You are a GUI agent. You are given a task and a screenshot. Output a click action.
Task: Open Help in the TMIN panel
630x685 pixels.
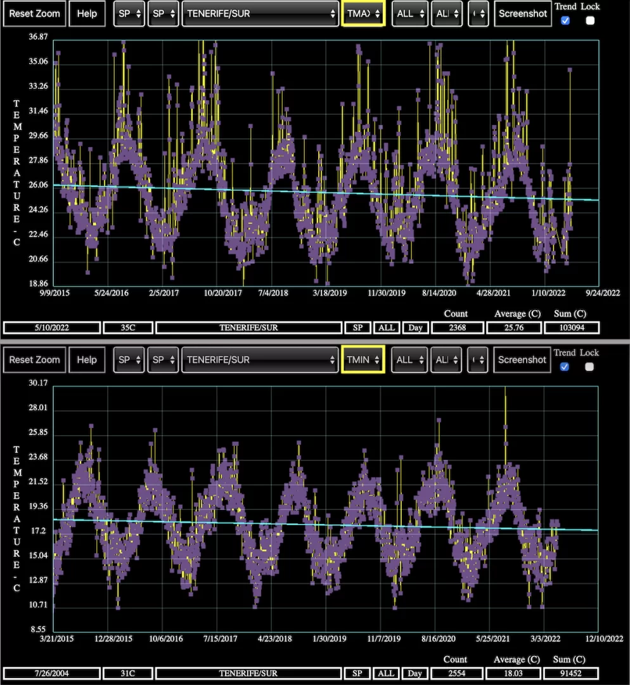click(87, 360)
